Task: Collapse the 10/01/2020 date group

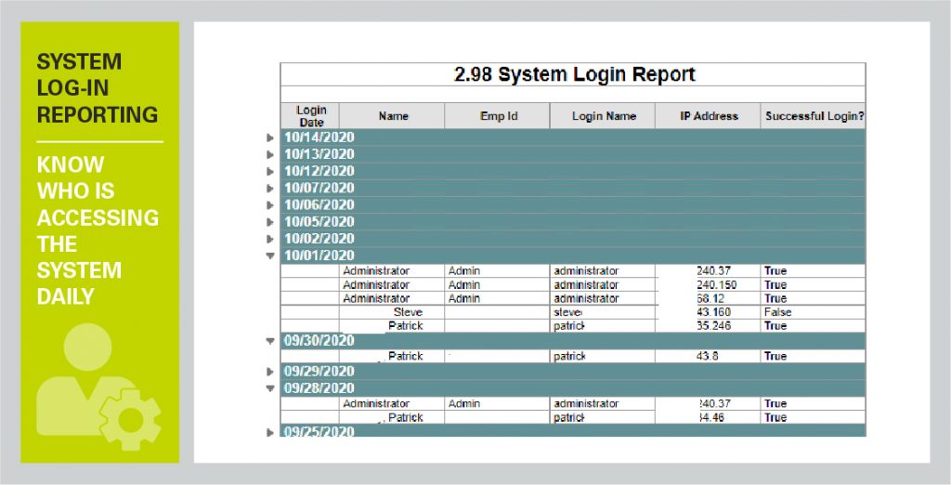Action: (270, 256)
